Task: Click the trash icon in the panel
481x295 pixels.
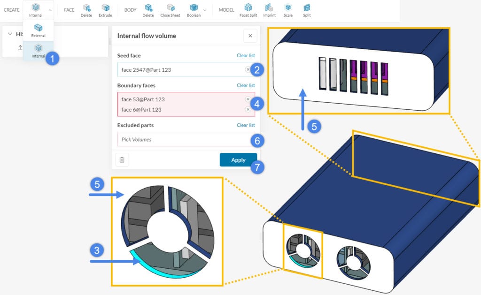Action: coord(122,159)
